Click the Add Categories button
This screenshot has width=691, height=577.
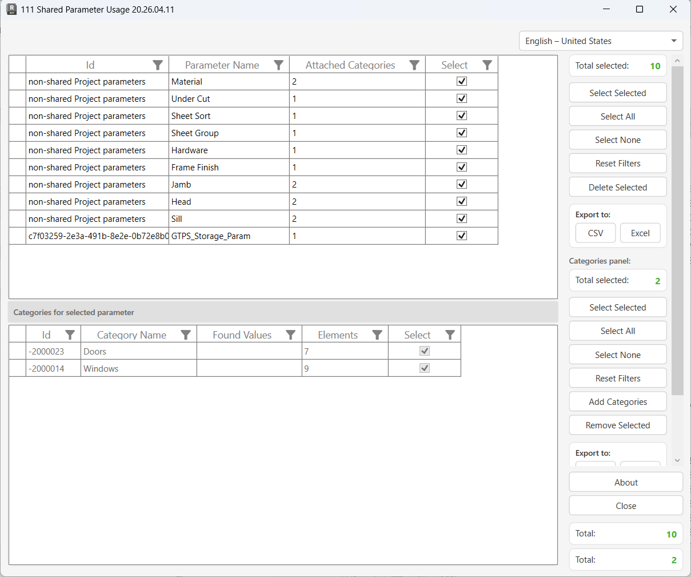[x=617, y=401]
